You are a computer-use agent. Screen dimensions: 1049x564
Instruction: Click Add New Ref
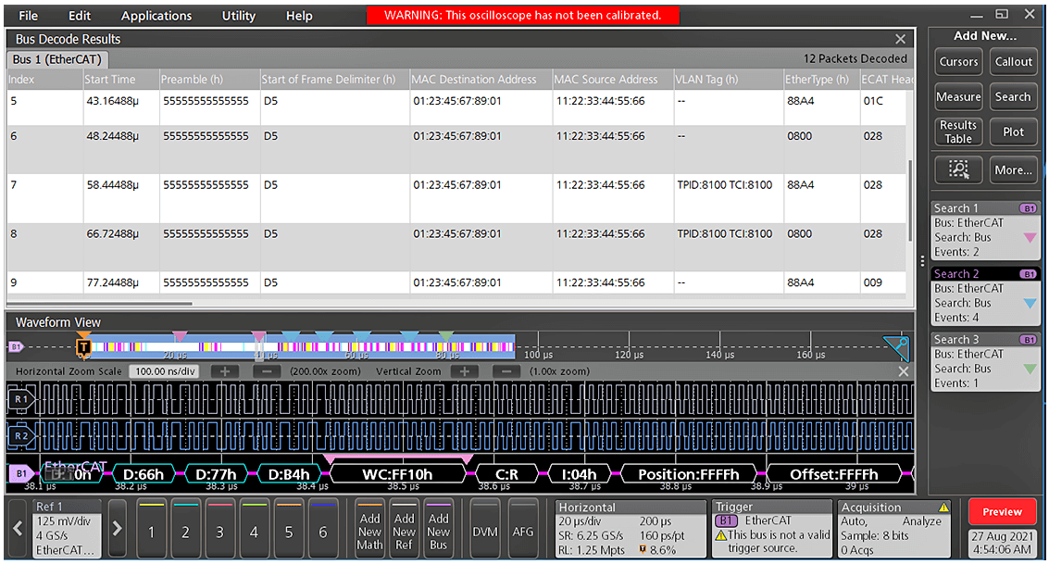coord(404,529)
